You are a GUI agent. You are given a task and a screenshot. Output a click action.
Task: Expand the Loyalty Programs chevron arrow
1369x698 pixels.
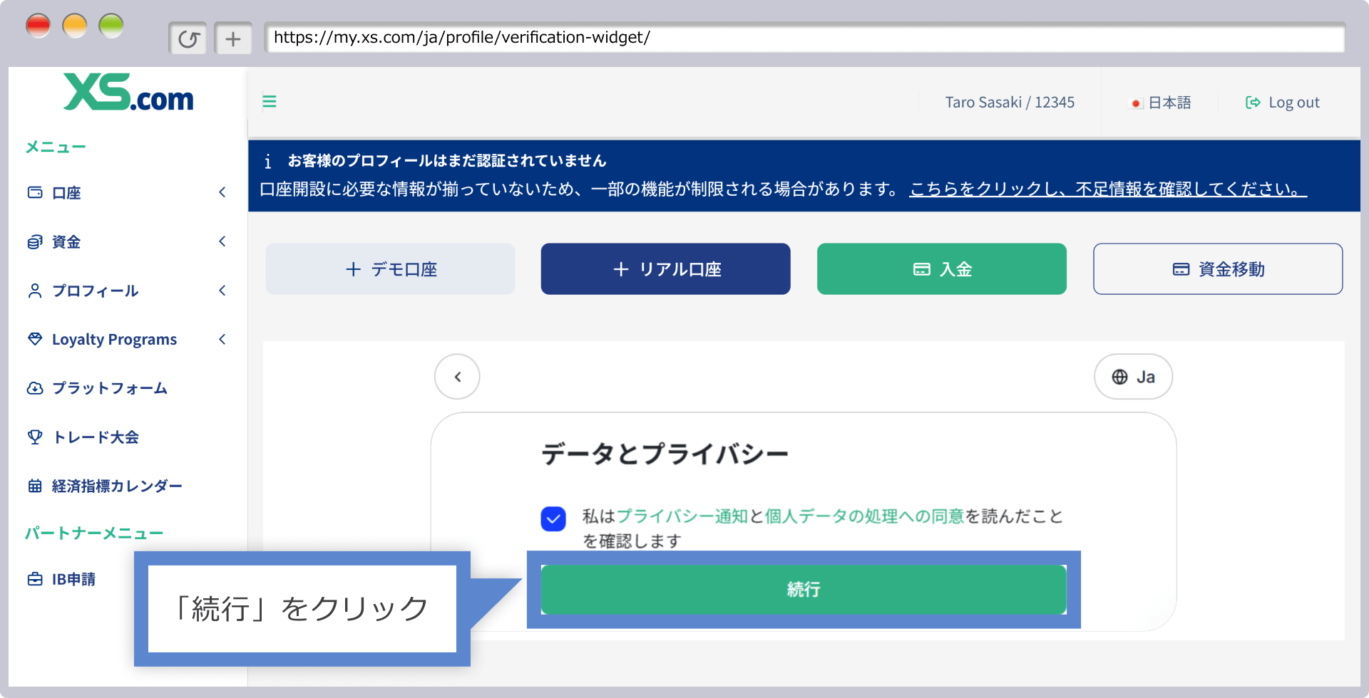[x=222, y=339]
